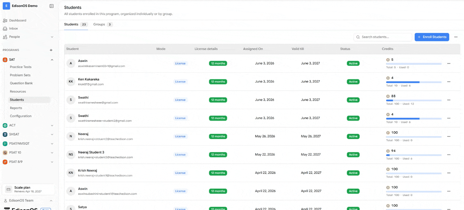Open the more options menu beside Enroll Students
The height and width of the screenshot is (210, 464).
click(x=456, y=37)
